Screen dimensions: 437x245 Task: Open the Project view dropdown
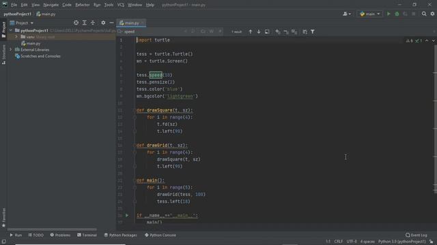coord(22,22)
